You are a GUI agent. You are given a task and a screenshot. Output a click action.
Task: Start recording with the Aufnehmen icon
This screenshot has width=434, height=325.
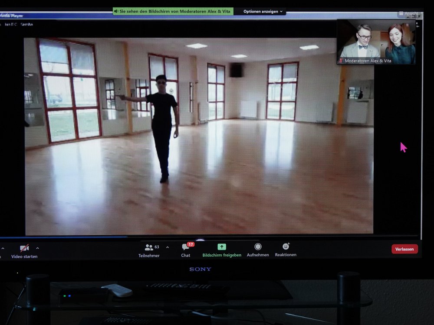pyautogui.click(x=258, y=247)
